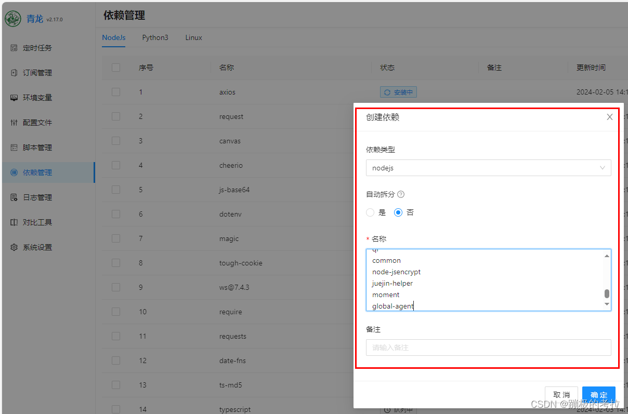
Task: Select the 否 radio option
Action: 398,212
